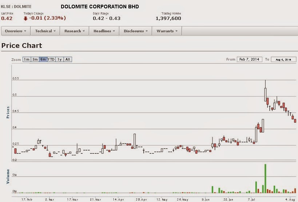Set chart zoom to 3m
This screenshot has width=298, height=202.
click(x=35, y=59)
